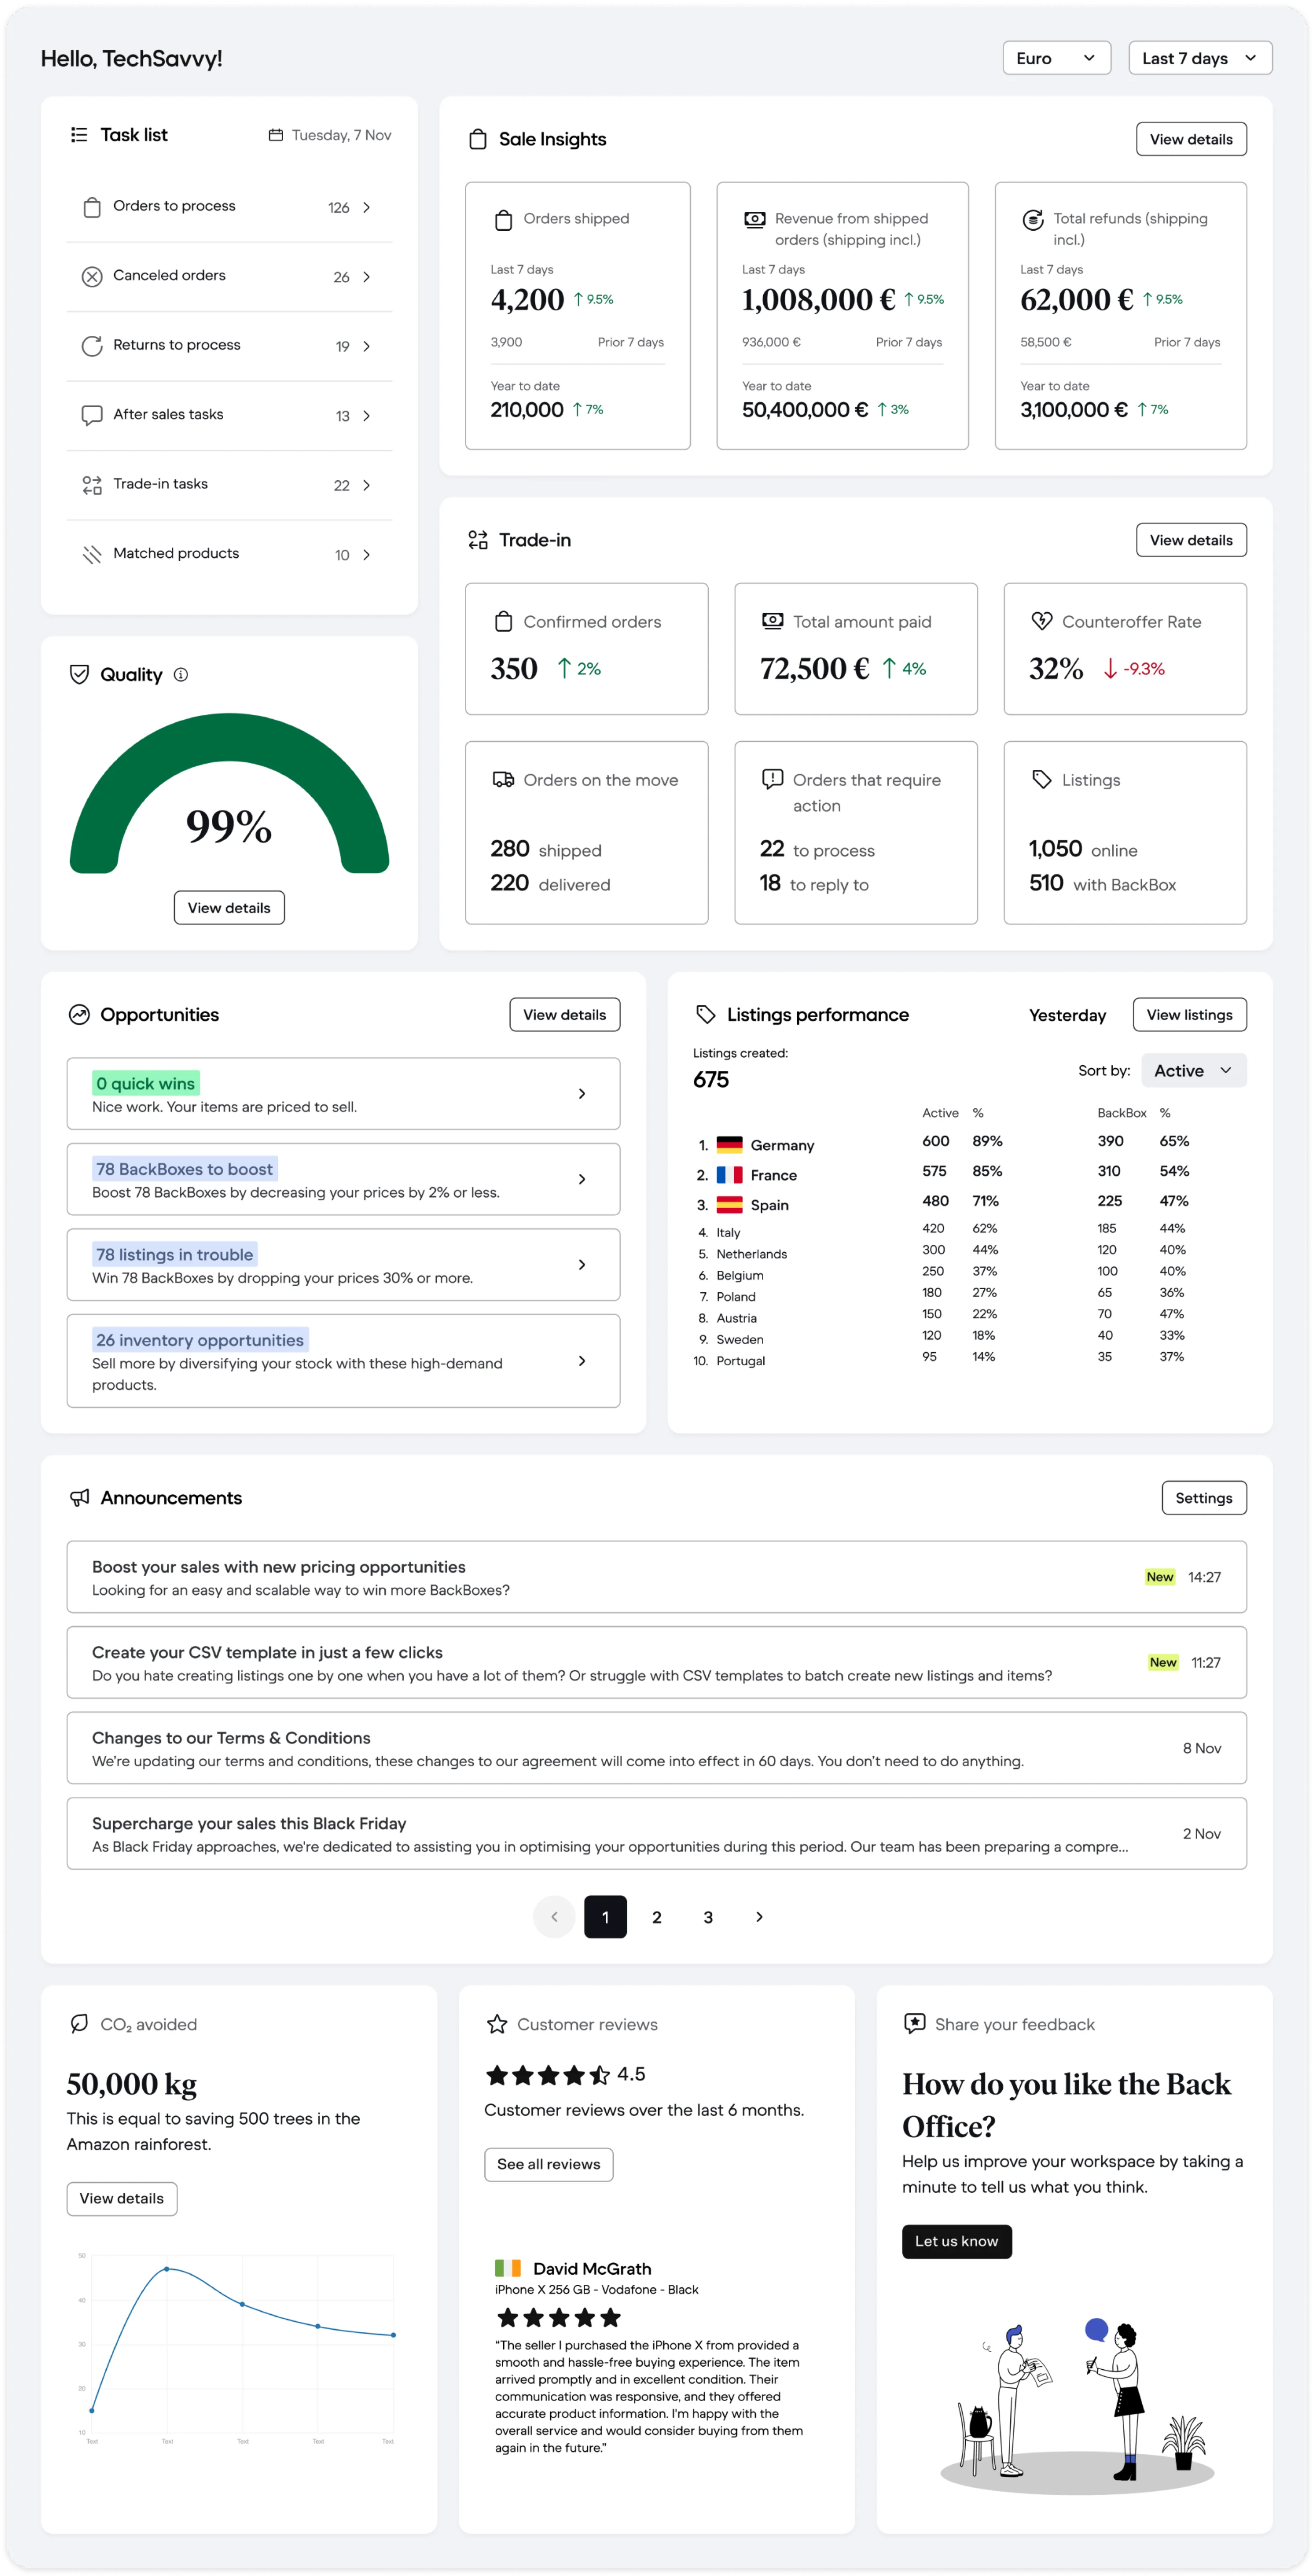This screenshot has width=1314, height=2576.
Task: Click the calendar icon beside Tuesday, 7 Nov
Action: click(x=276, y=135)
